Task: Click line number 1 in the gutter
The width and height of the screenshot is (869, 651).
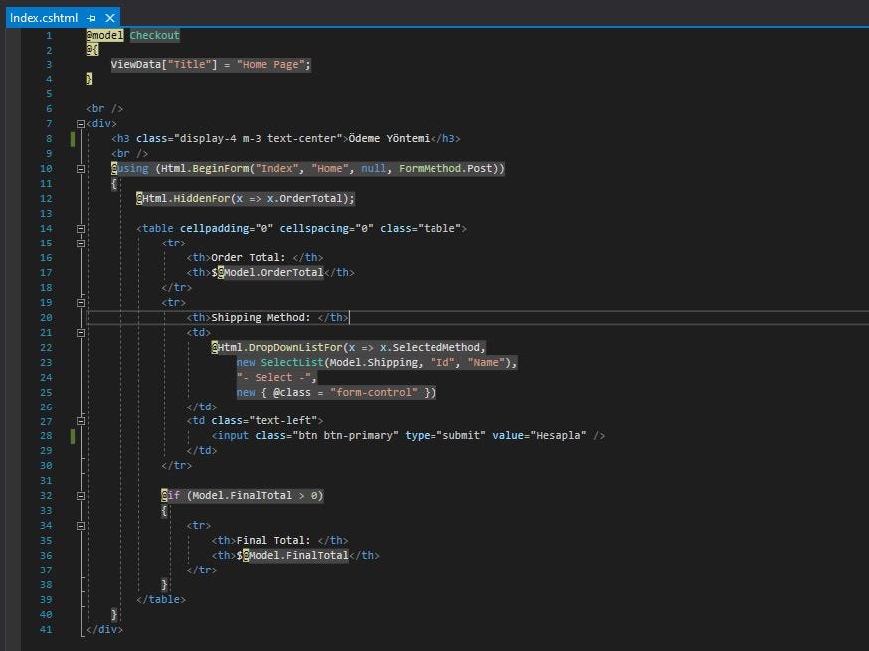Action: [x=49, y=35]
